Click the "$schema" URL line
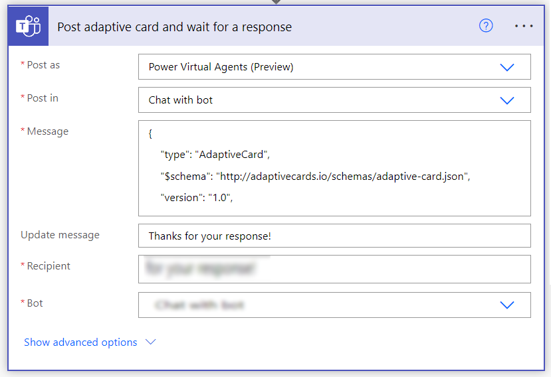This screenshot has width=551, height=377. (x=315, y=176)
